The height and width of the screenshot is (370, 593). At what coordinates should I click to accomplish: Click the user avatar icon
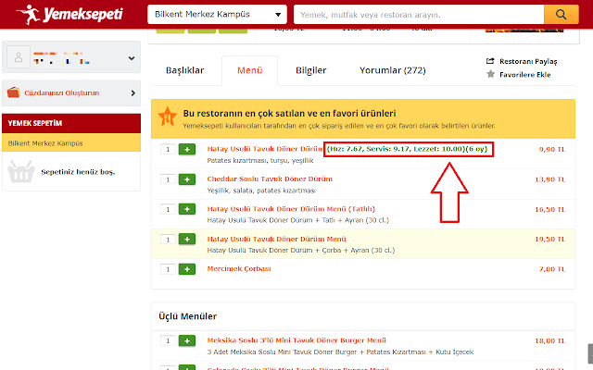(19, 57)
